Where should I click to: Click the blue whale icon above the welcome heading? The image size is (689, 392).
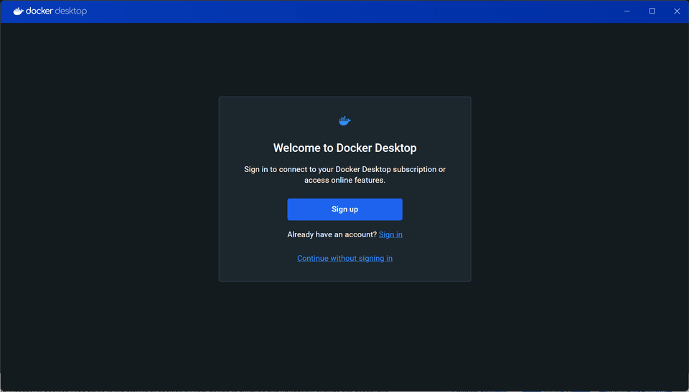click(x=344, y=121)
